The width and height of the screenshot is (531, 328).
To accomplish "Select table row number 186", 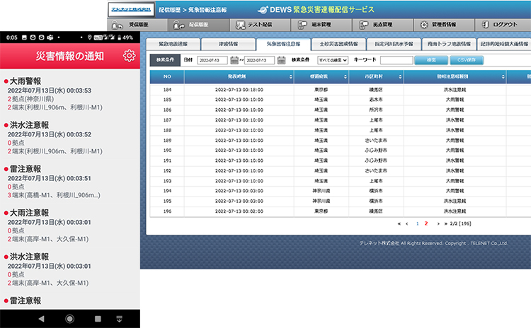I will pos(341,110).
